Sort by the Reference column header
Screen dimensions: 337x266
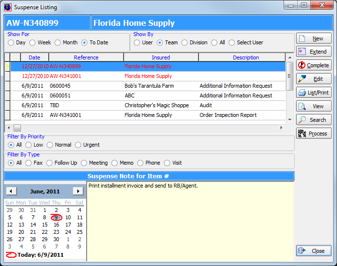[86, 57]
